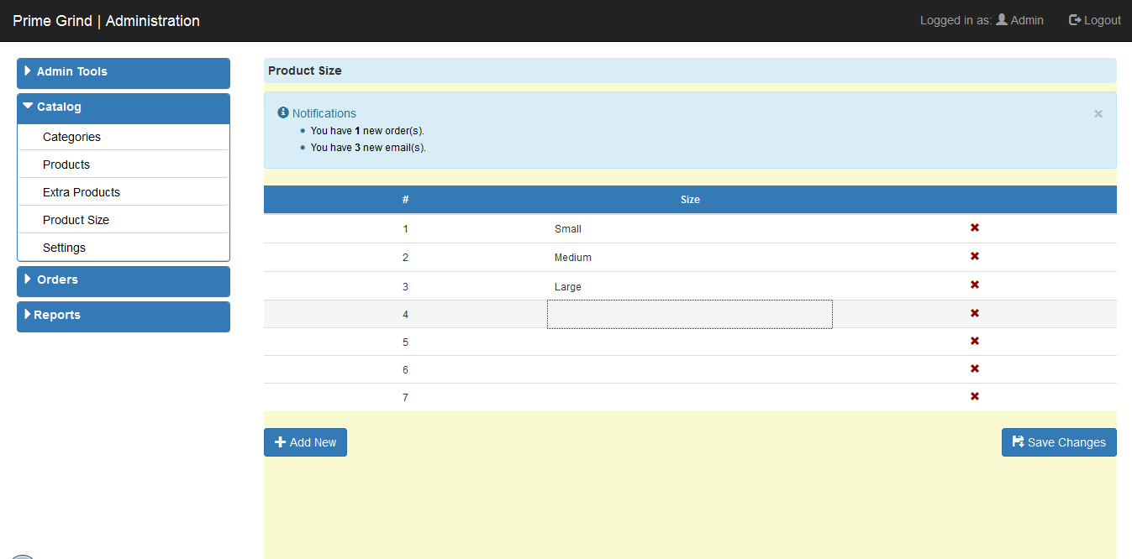Delete the "Small" size row
This screenshot has height=559, width=1132.
pyautogui.click(x=974, y=227)
